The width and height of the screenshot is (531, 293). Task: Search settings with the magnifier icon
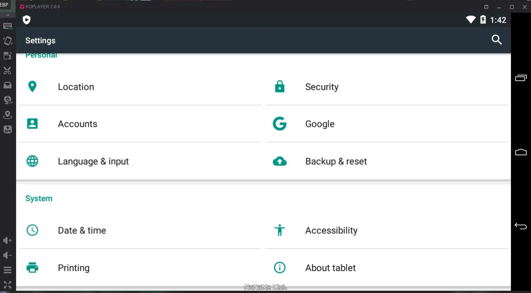tap(496, 40)
